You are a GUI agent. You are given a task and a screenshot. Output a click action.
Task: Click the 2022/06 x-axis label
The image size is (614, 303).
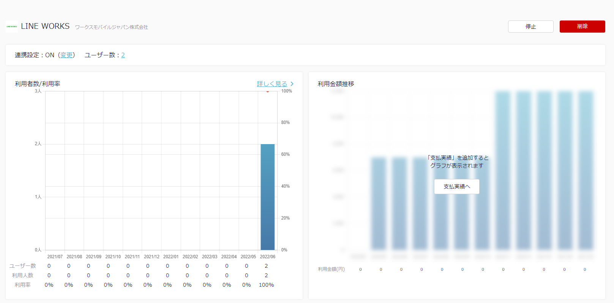point(267,257)
